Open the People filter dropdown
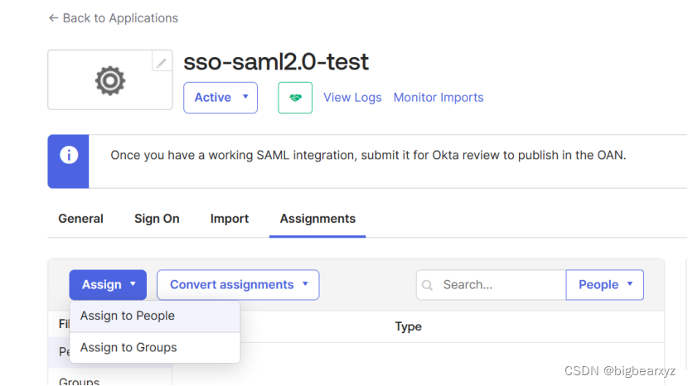Screen dimensions: 688x386 point(605,285)
